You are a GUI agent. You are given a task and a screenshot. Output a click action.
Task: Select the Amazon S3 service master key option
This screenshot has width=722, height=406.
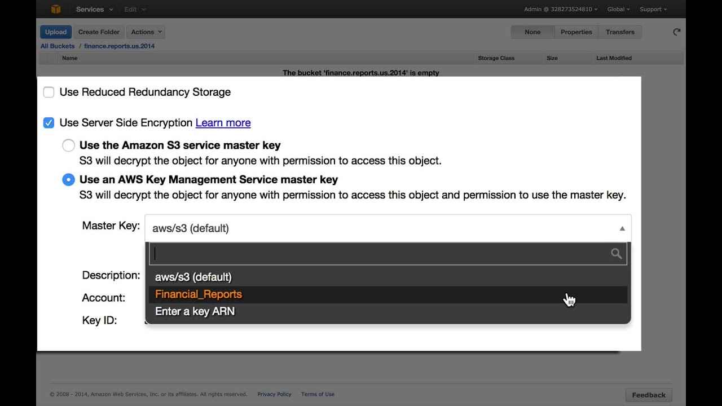[x=68, y=145]
